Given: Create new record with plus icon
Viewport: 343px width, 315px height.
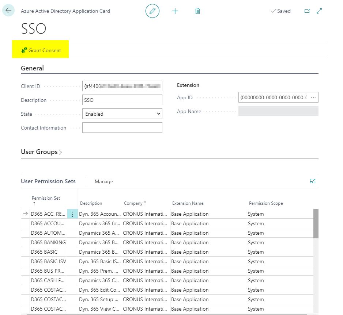Looking at the screenshot, I should (175, 11).
